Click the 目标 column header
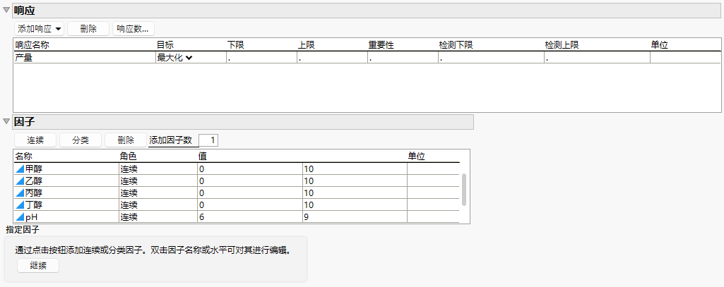The image size is (724, 287). click(x=165, y=44)
